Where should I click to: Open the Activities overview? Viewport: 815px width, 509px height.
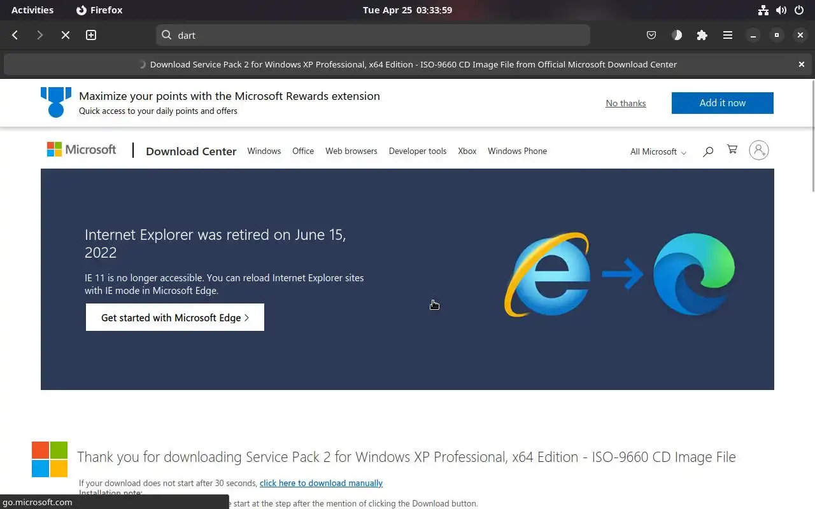32,10
